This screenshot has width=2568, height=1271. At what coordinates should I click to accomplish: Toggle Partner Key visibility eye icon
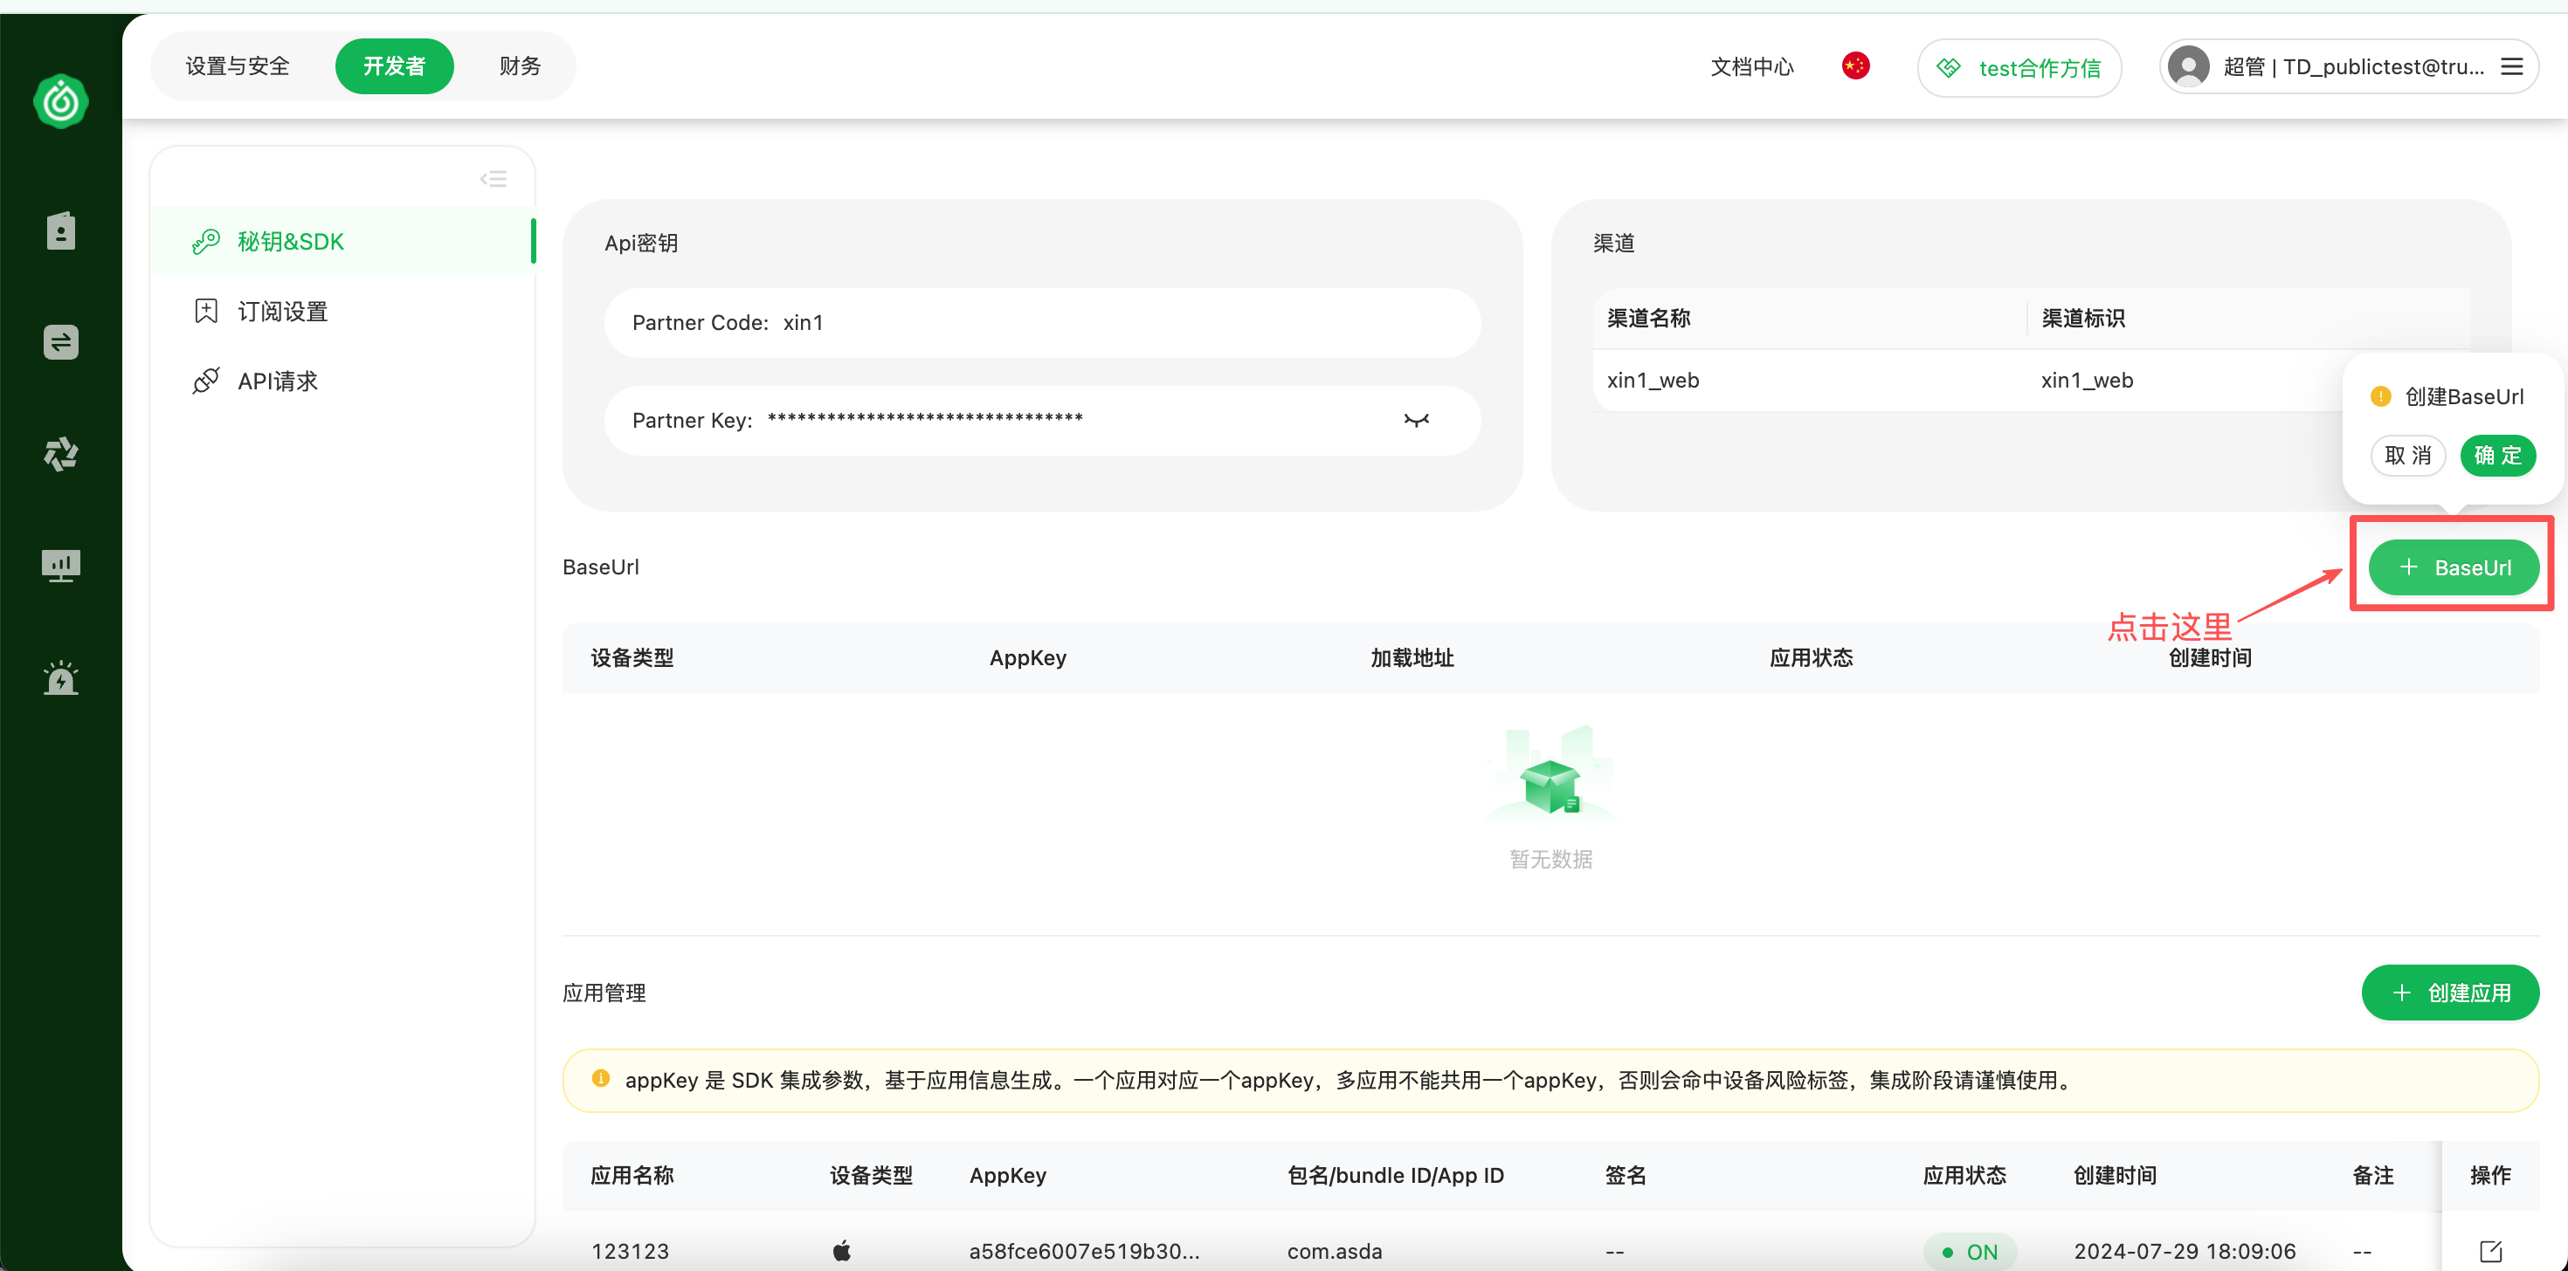pos(1417,421)
